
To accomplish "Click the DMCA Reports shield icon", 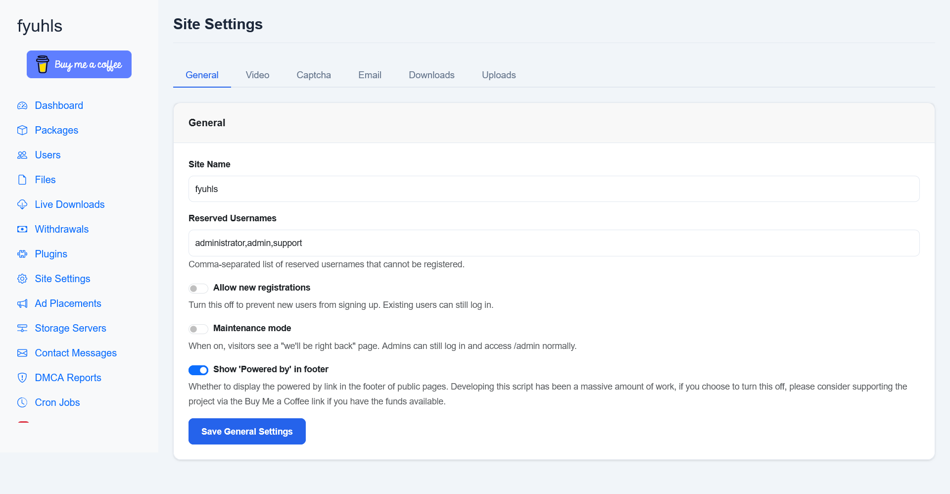I will 22,378.
